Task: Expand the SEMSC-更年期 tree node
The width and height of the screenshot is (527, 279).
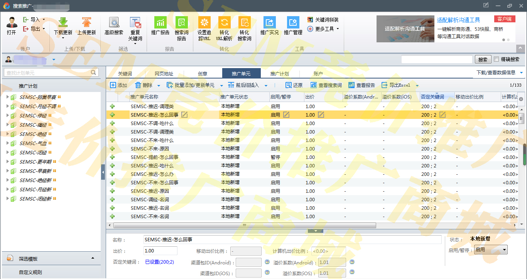Action: 7,162
